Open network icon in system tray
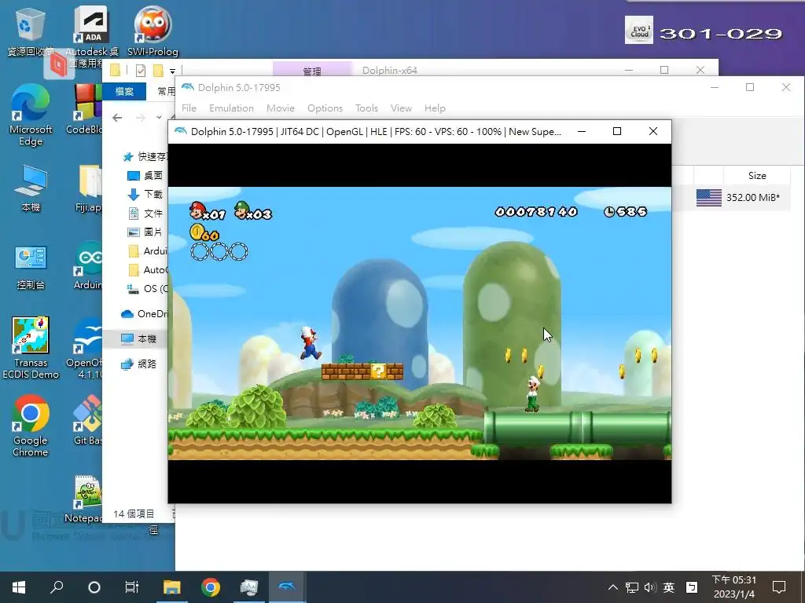The height and width of the screenshot is (603, 805). tap(632, 587)
